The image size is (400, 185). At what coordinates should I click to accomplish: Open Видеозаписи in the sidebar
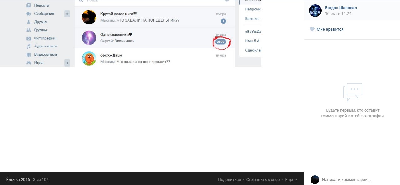(46, 54)
